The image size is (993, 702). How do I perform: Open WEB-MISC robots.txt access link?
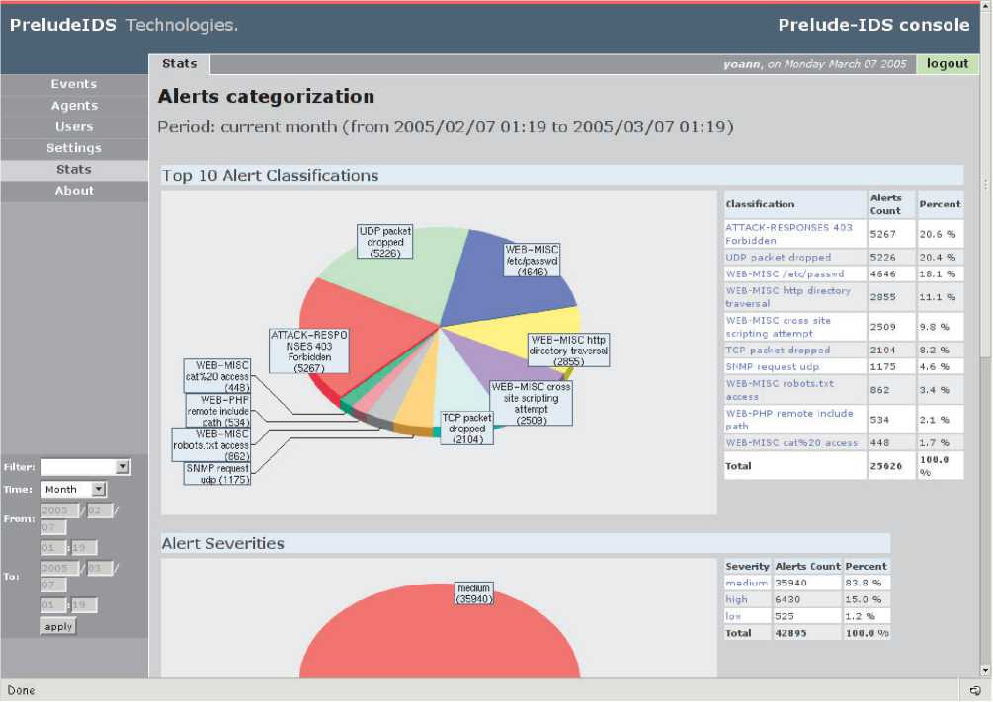tap(780, 390)
